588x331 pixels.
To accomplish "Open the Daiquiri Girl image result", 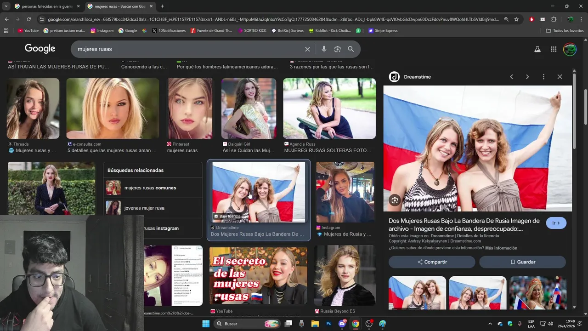I will (249, 108).
